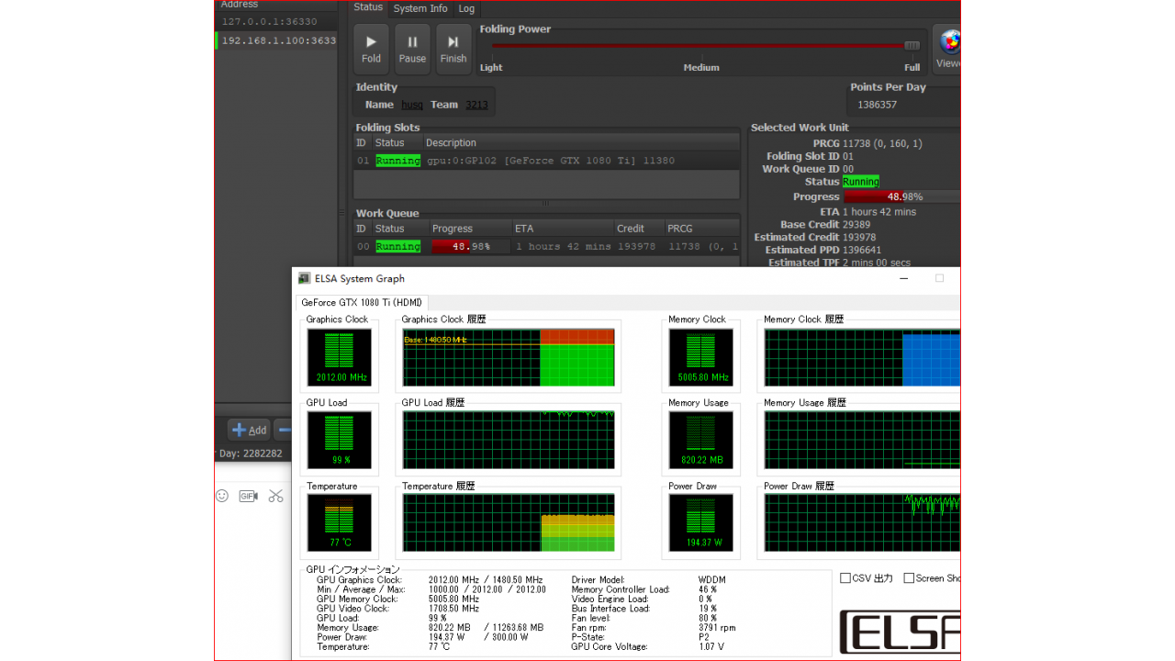This screenshot has height=661, width=1175.
Task: Click the Graphics Clock gauge 2012.00 MHz
Action: tap(339, 357)
